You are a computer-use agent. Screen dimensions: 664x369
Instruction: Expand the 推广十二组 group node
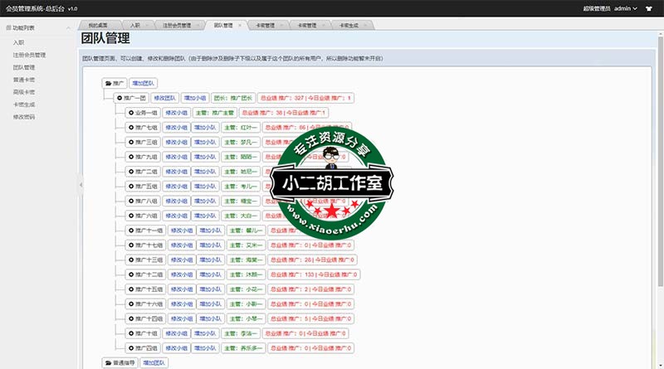(x=130, y=274)
